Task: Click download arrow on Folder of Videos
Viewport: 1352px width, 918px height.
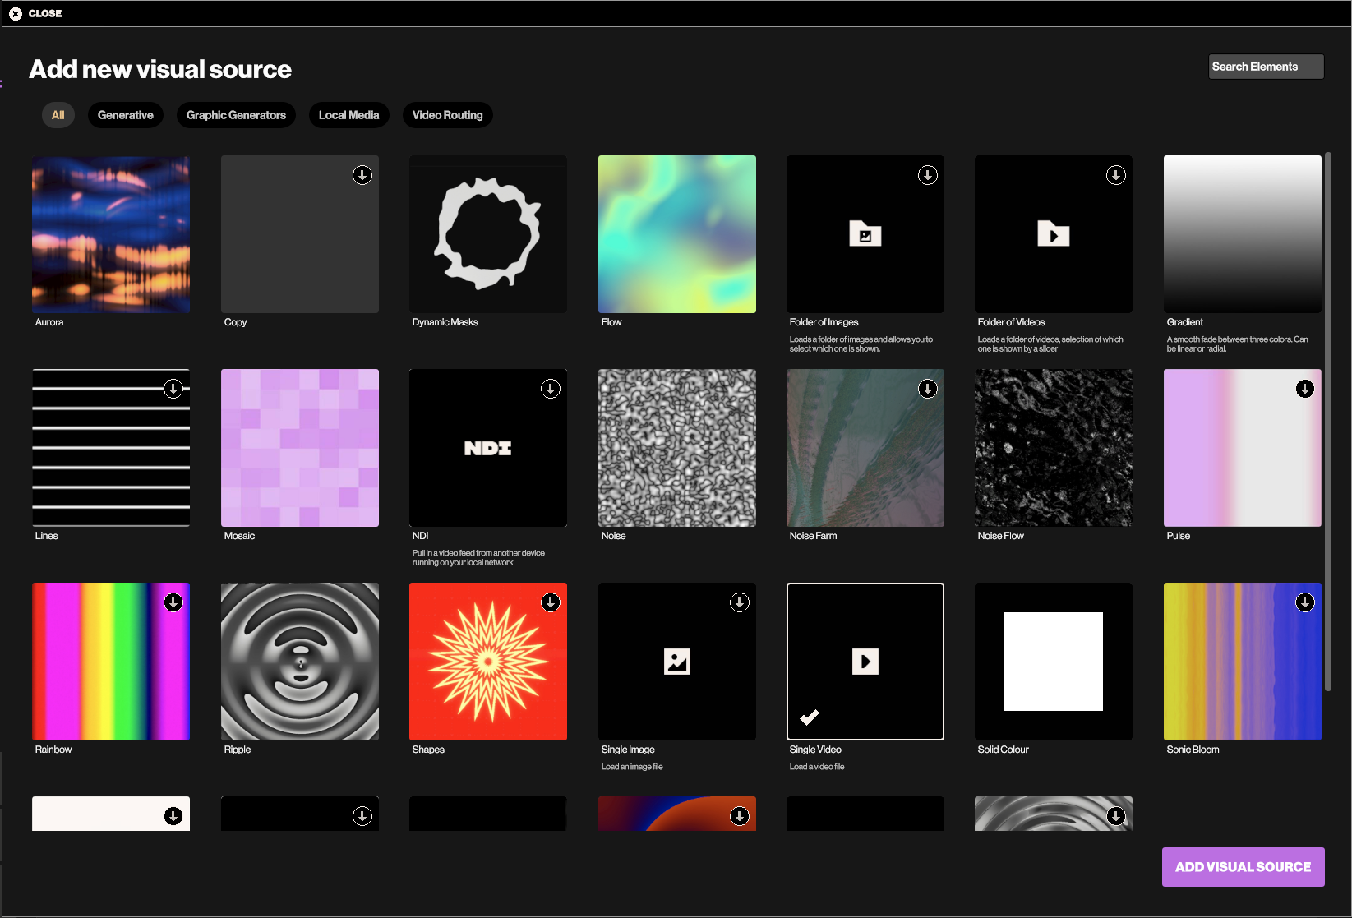Action: click(1116, 175)
